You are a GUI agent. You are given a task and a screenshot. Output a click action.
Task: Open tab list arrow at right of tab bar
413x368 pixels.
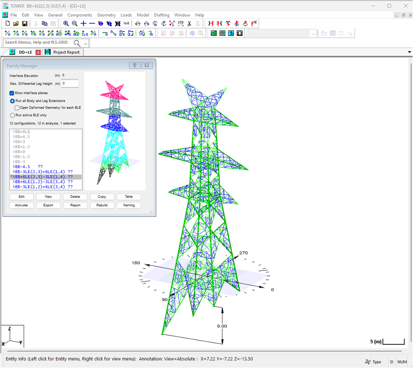[x=409, y=52]
